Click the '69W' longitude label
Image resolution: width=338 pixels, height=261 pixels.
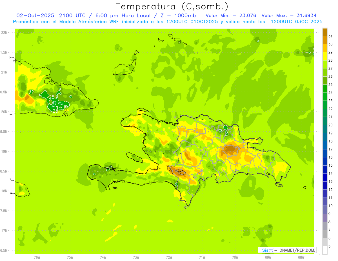(268, 257)
